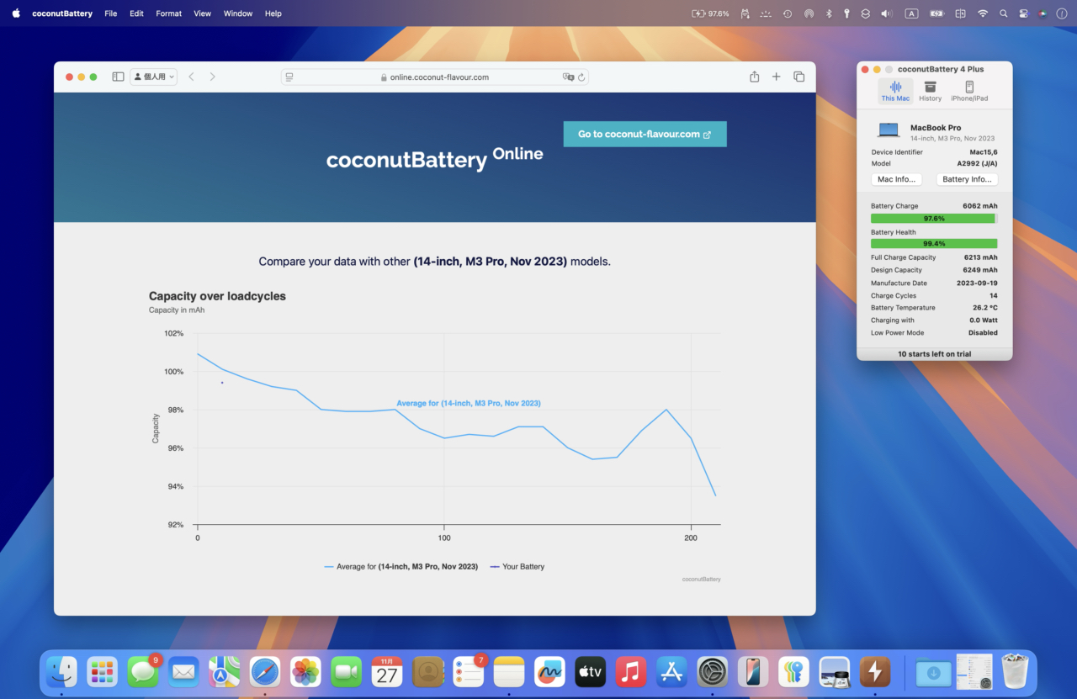Screen dimensions: 1077x699
Task: Open FaceTime from the Dock
Action: (x=346, y=671)
